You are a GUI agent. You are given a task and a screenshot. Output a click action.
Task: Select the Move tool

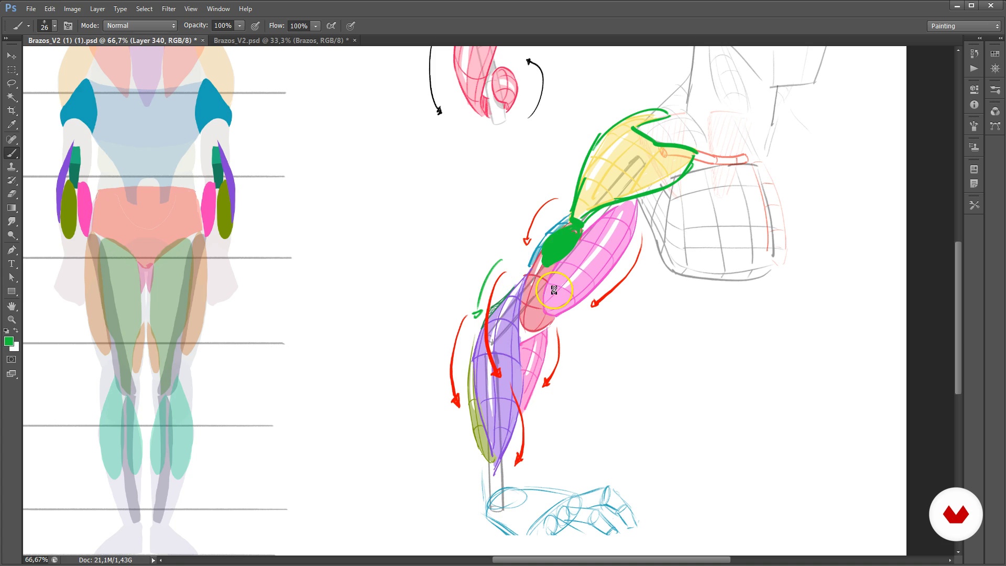[12, 56]
